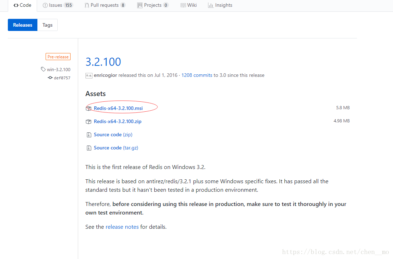Image resolution: width=393 pixels, height=259 pixels.
Task: Click the Projects board icon
Action: pyautogui.click(x=140, y=5)
